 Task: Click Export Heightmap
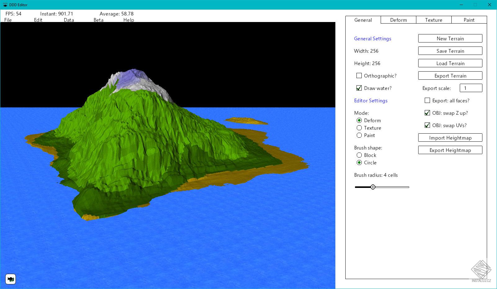[x=450, y=150]
